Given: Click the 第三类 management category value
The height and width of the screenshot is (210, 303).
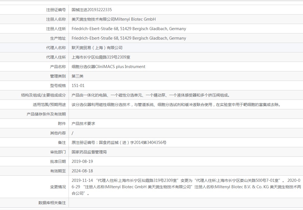Looking at the screenshot, I should click(x=77, y=76).
